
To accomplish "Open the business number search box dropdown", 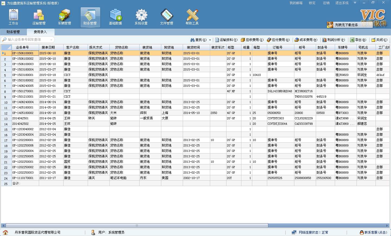I will (51, 40).
